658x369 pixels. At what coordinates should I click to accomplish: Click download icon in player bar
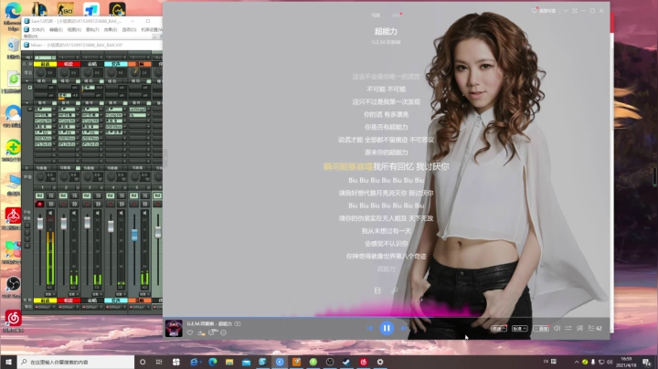click(x=201, y=332)
